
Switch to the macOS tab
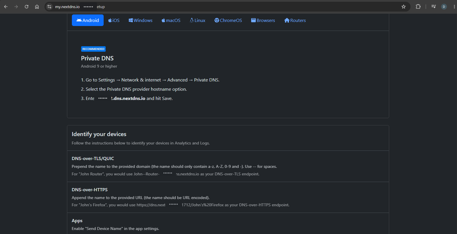171,20
